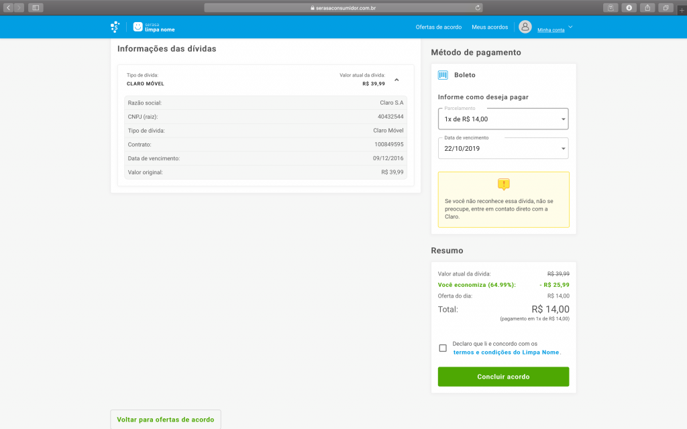
Task: Click the Oferta do dia R$ 14,00 value
Action: point(558,296)
